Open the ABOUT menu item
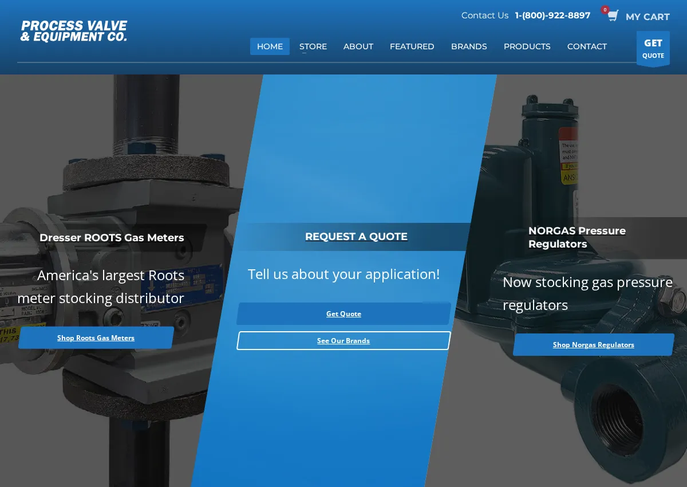Screen dimensions: 687x487 [358, 46]
